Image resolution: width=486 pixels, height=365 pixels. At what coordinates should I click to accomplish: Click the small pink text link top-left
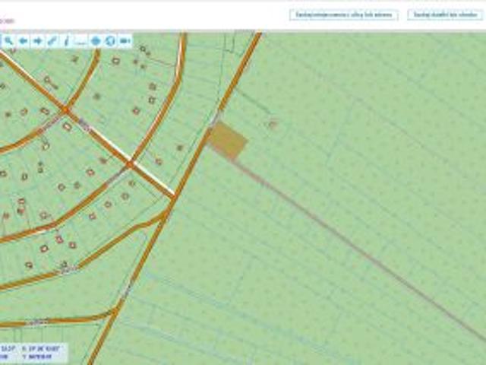pyautogui.click(x=8, y=21)
